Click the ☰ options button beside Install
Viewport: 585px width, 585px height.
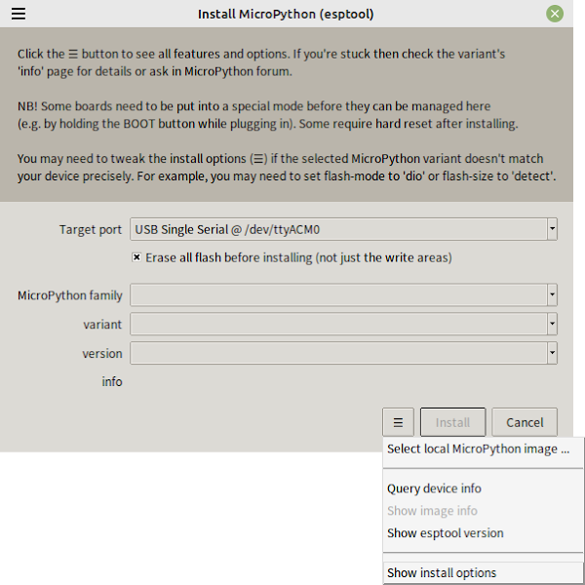pos(398,422)
